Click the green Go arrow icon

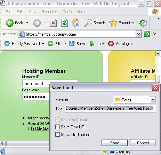[x=147, y=34]
